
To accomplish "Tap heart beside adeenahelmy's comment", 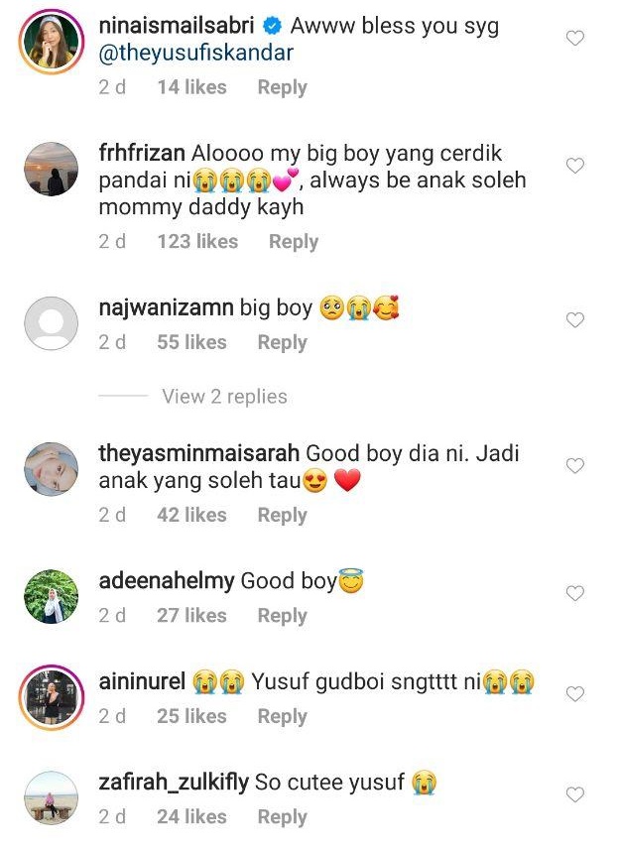I will pyautogui.click(x=574, y=593).
